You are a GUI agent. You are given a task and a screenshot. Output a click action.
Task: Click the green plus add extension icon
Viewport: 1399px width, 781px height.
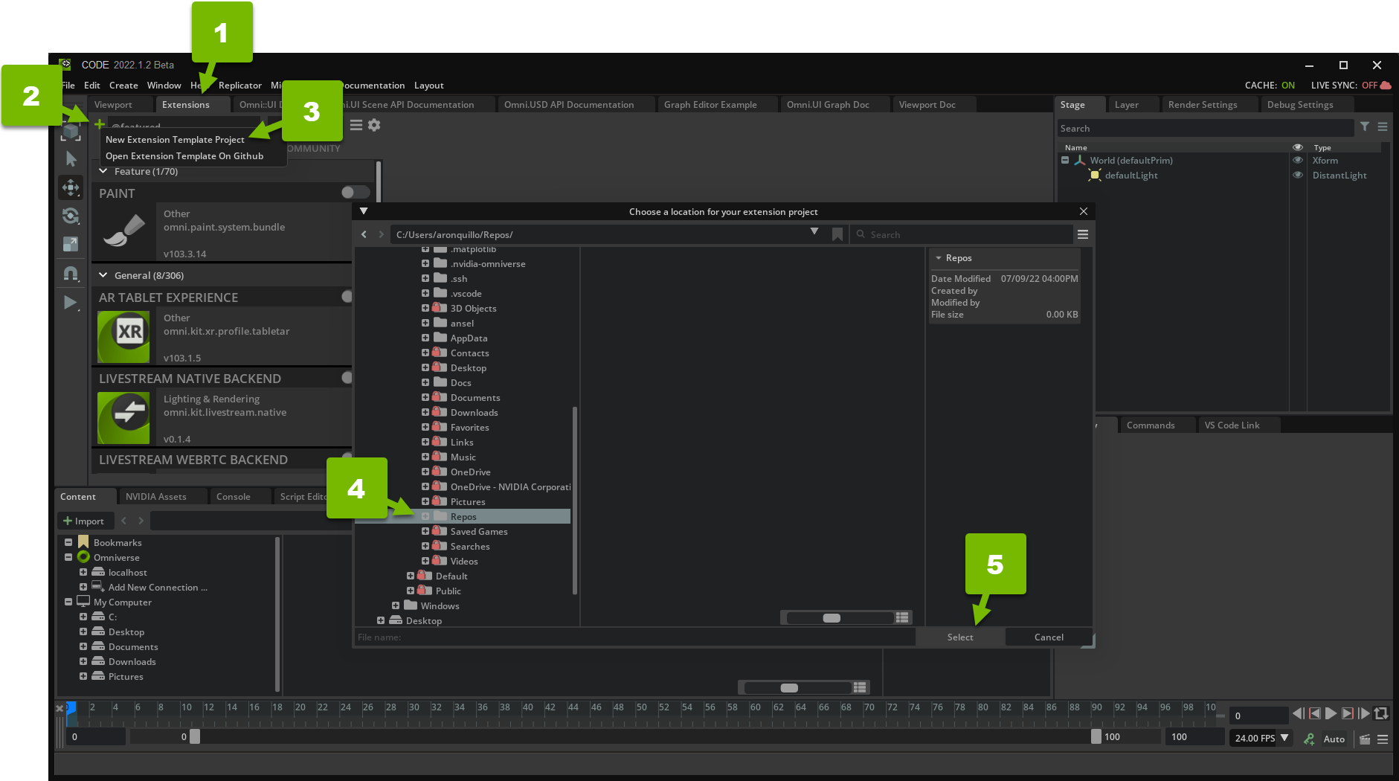(x=99, y=124)
